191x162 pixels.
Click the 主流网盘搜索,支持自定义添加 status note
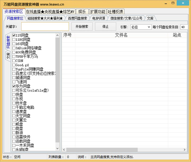(x=112, y=157)
